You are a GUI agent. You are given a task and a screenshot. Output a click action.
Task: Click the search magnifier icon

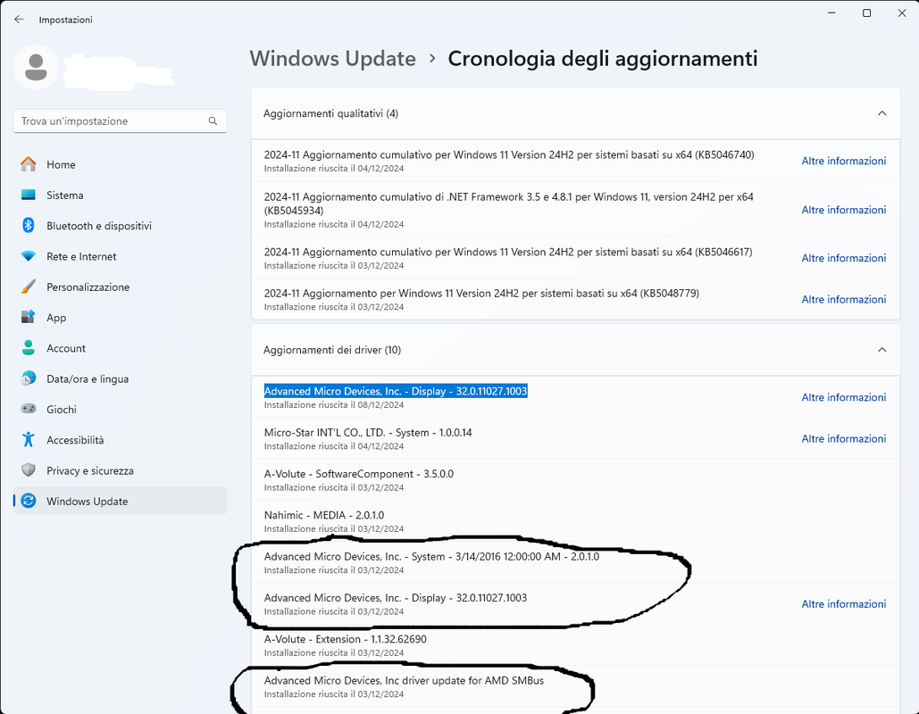[213, 120]
